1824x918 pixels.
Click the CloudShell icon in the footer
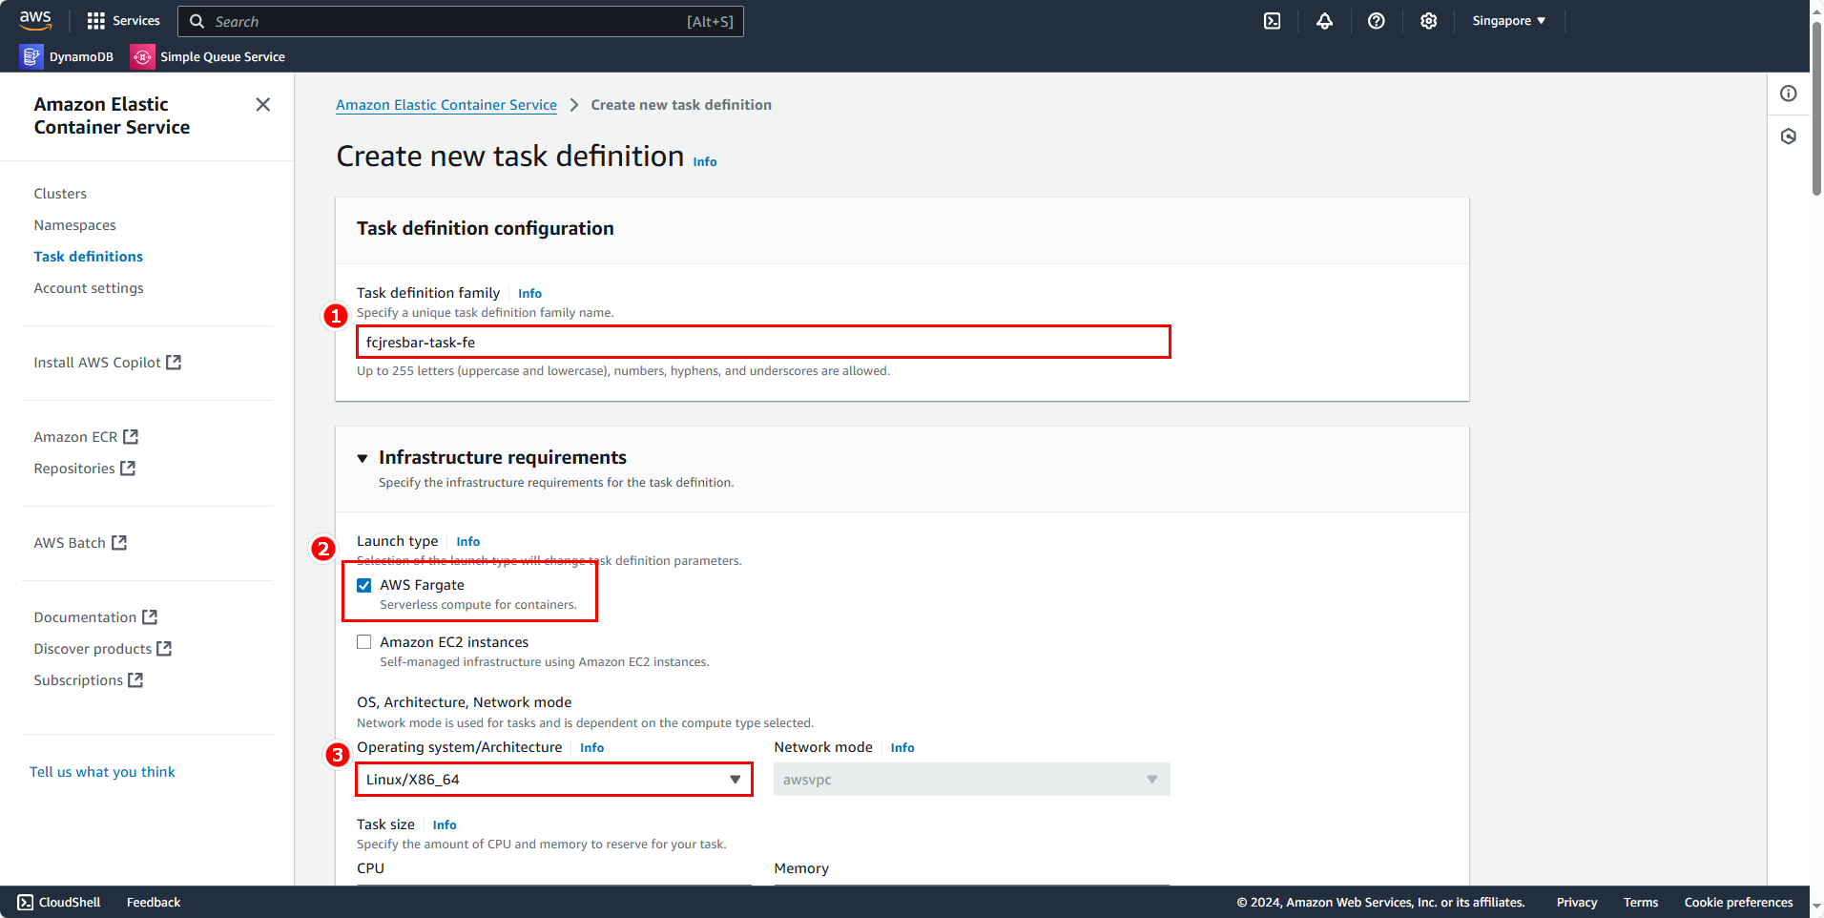25,903
